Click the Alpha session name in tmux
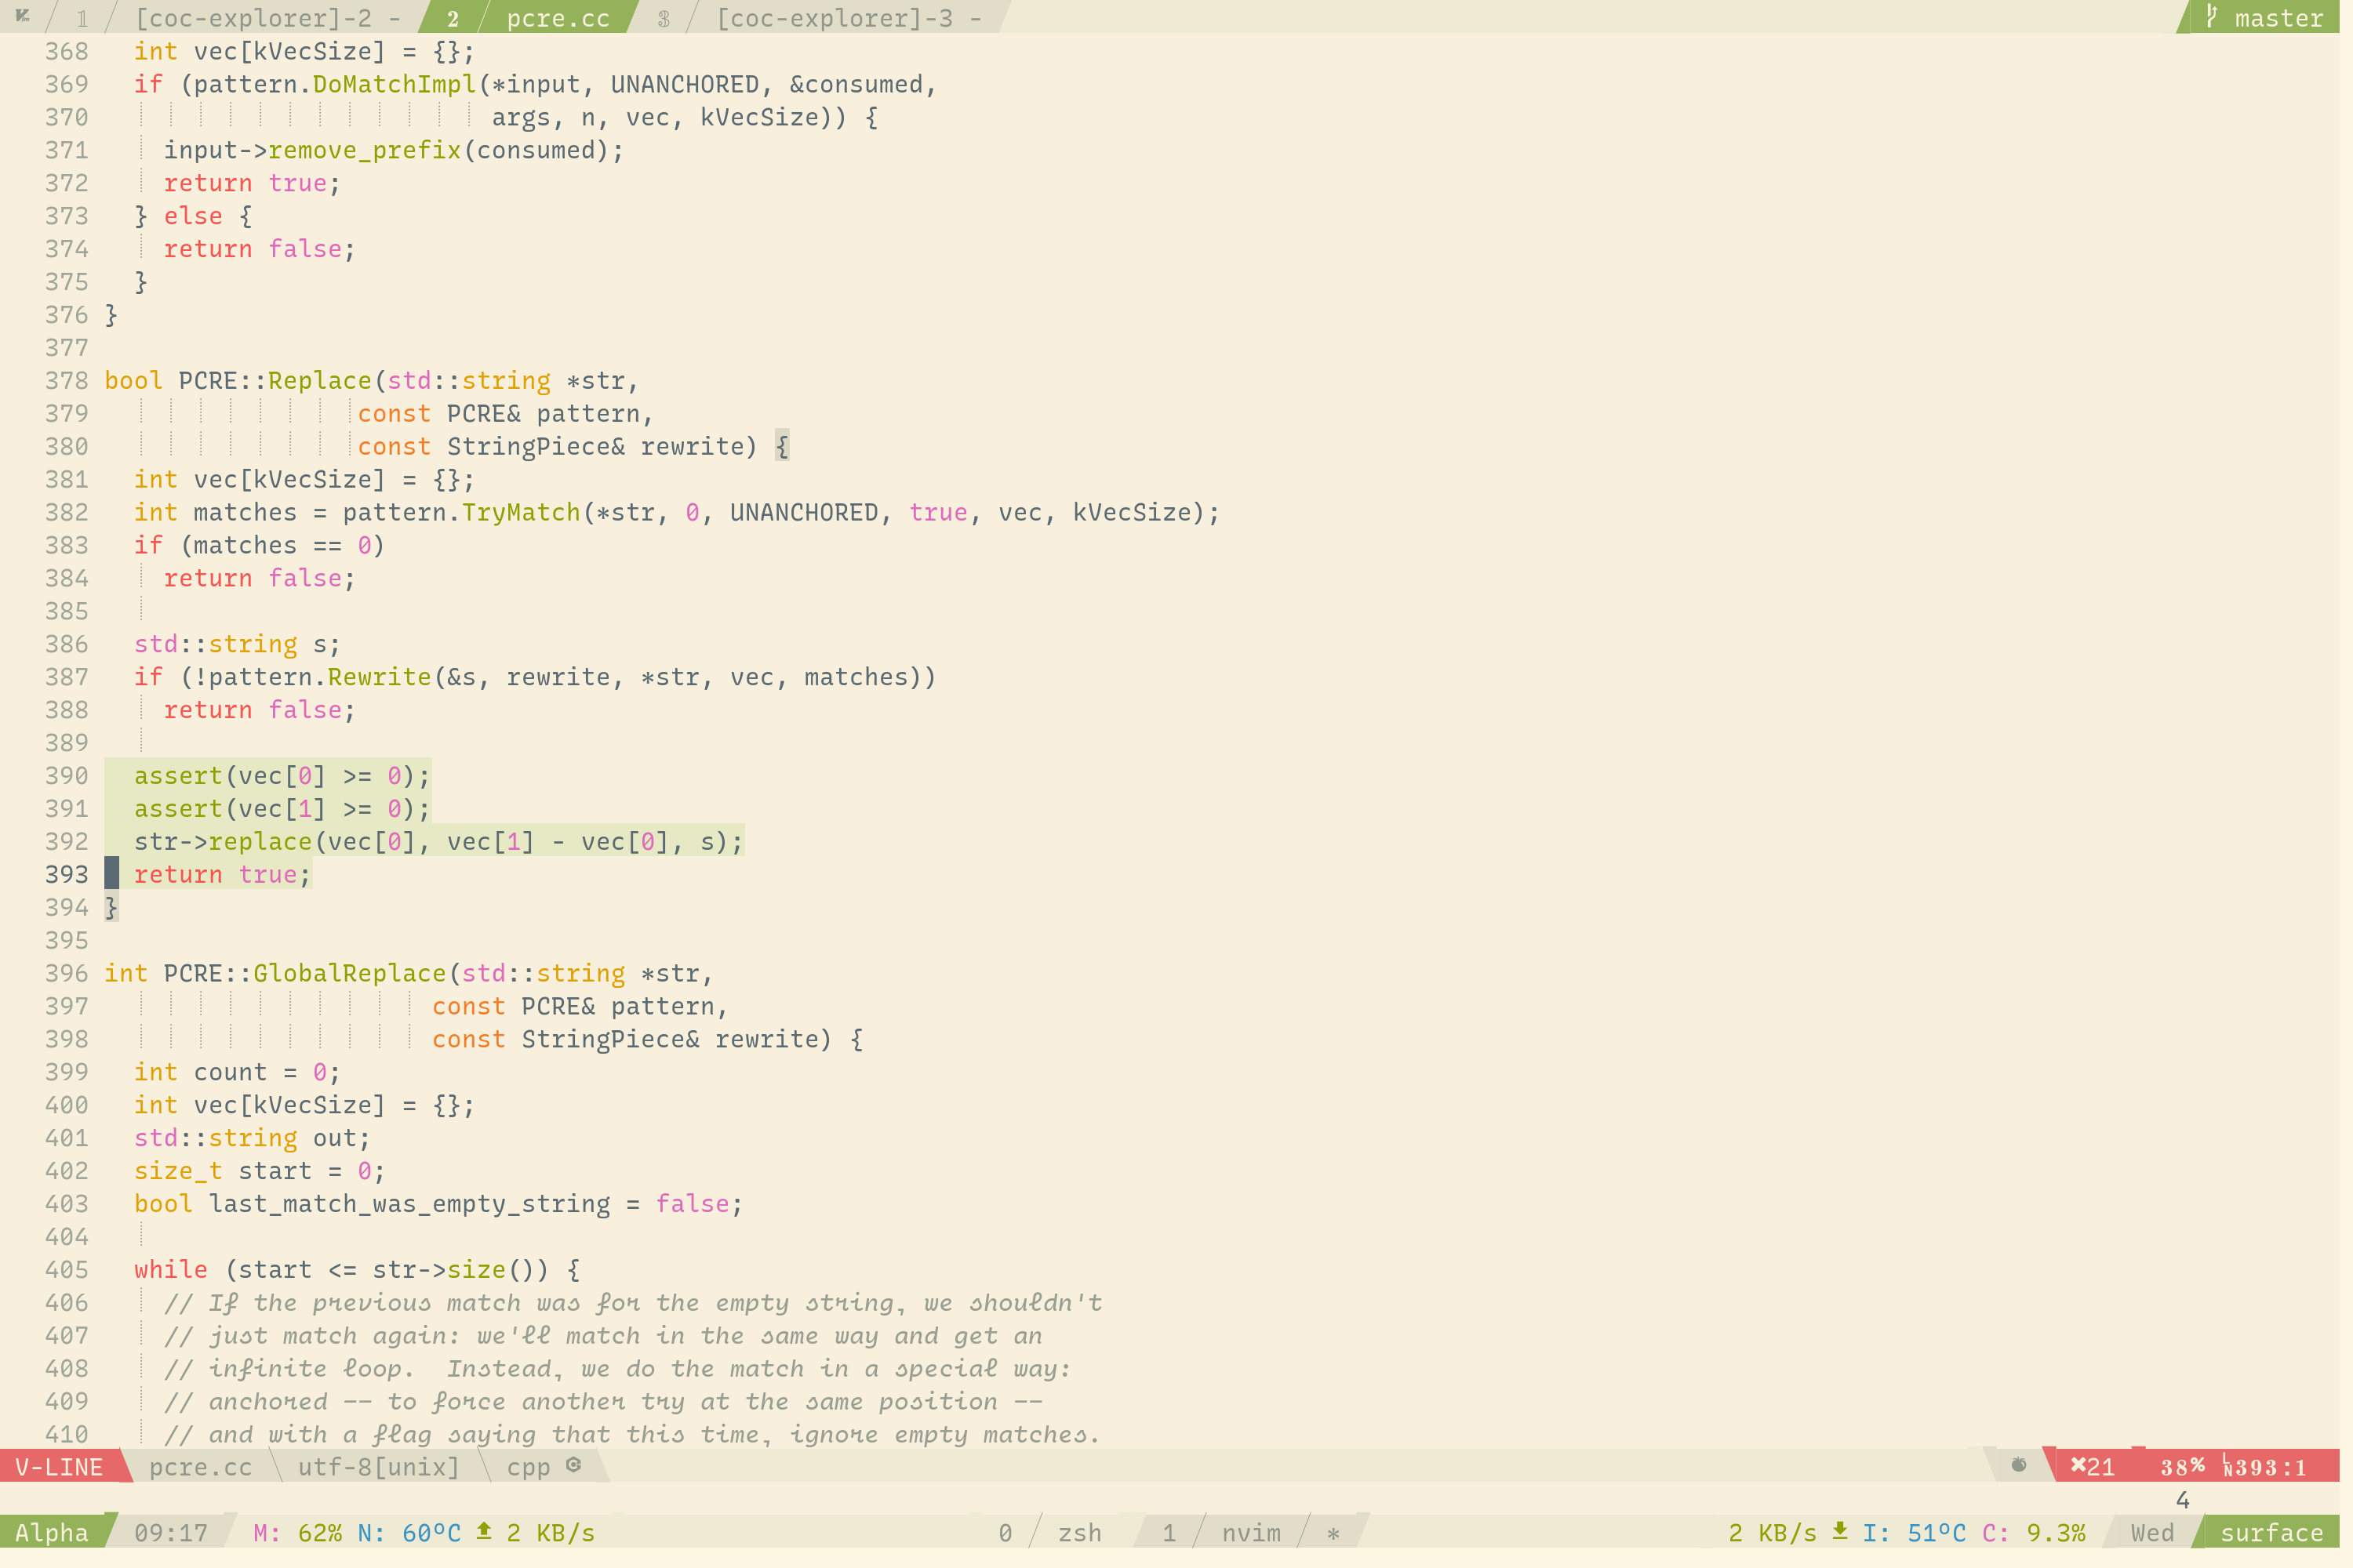The image size is (2353, 1568). 52,1533
